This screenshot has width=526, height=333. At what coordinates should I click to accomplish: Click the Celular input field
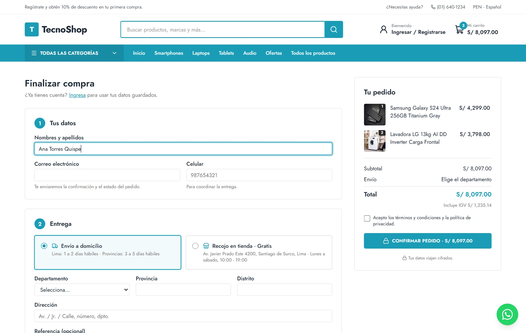[x=259, y=175]
